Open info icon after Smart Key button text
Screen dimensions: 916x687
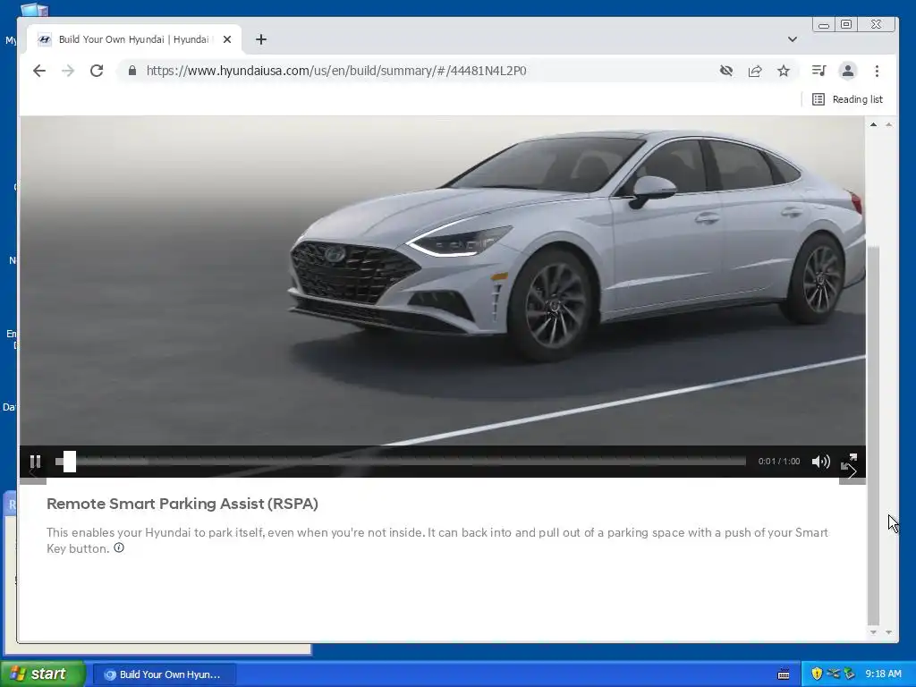click(119, 548)
